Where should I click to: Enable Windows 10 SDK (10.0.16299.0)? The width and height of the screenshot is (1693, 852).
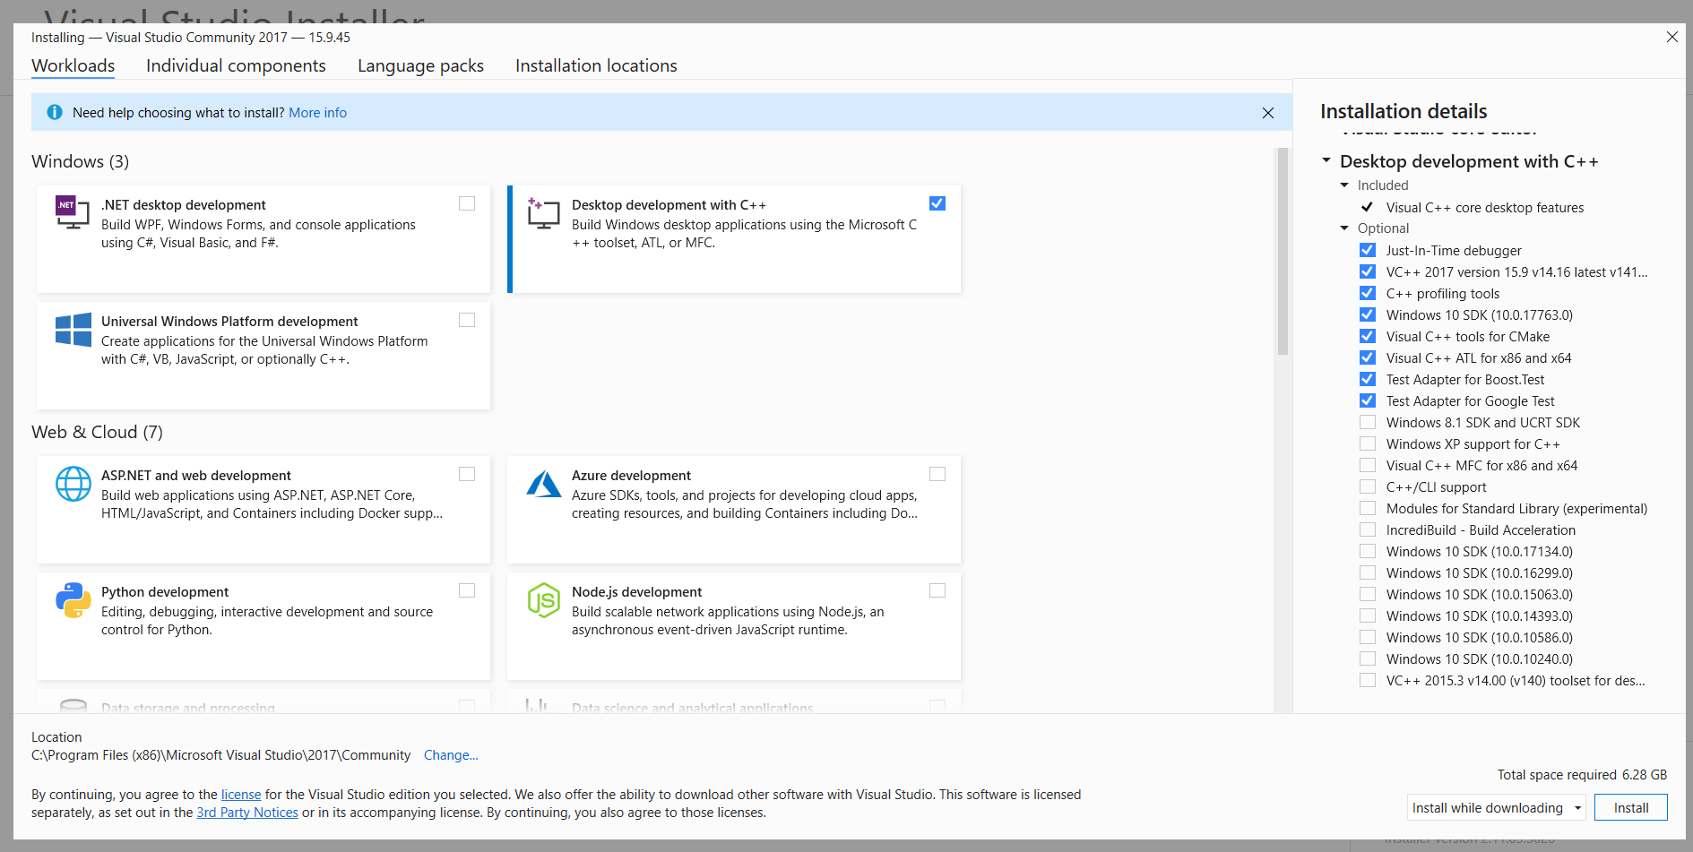[x=1368, y=572]
